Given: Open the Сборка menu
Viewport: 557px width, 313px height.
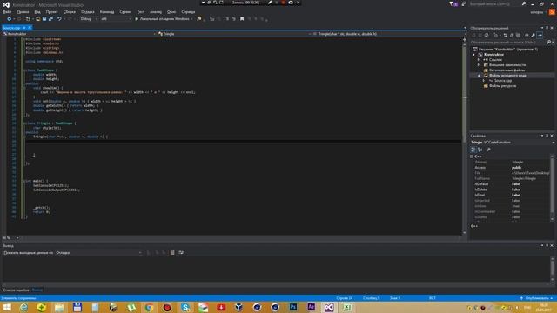Looking at the screenshot, I should coord(70,11).
